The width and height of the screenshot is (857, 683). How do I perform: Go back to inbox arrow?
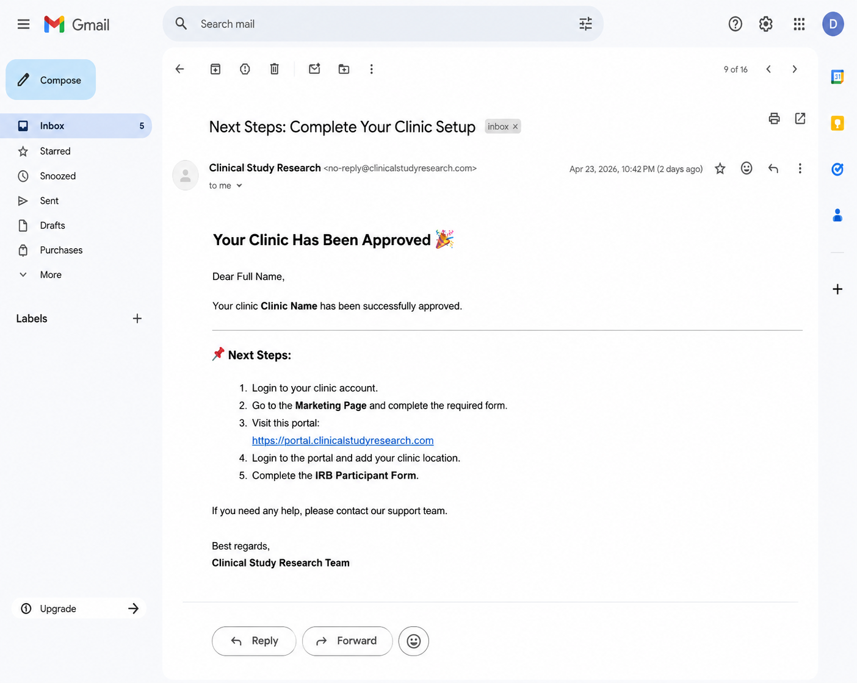tap(179, 69)
